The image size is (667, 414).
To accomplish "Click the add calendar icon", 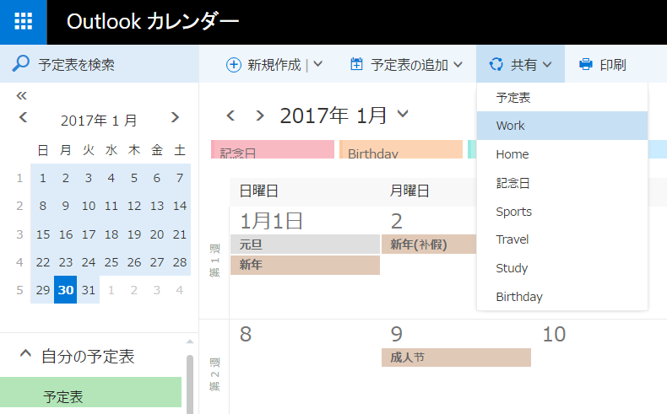I will pyautogui.click(x=356, y=64).
